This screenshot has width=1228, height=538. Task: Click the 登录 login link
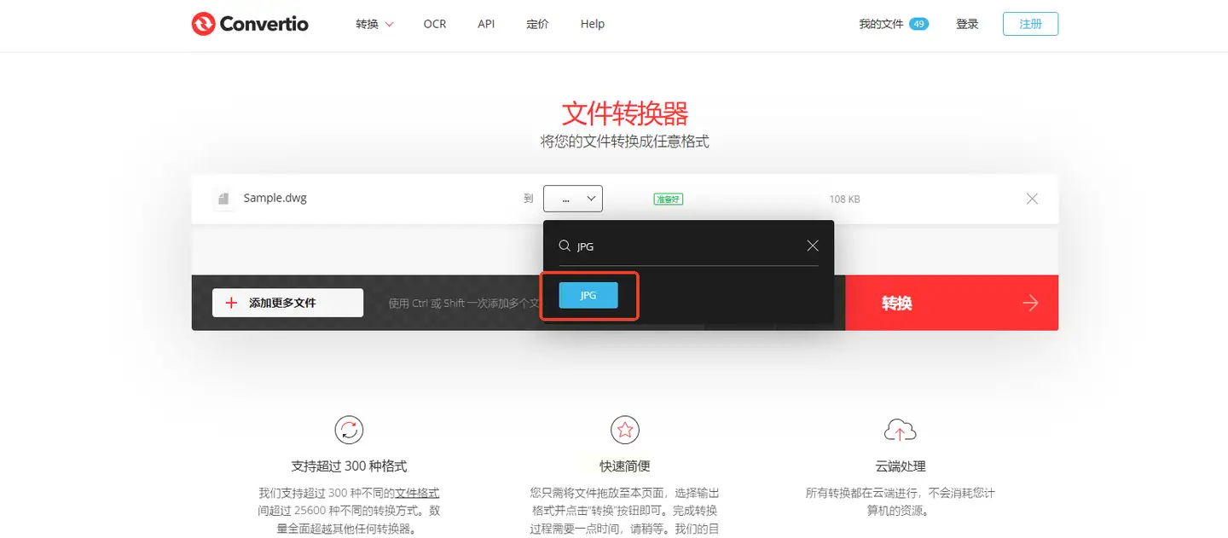967,24
